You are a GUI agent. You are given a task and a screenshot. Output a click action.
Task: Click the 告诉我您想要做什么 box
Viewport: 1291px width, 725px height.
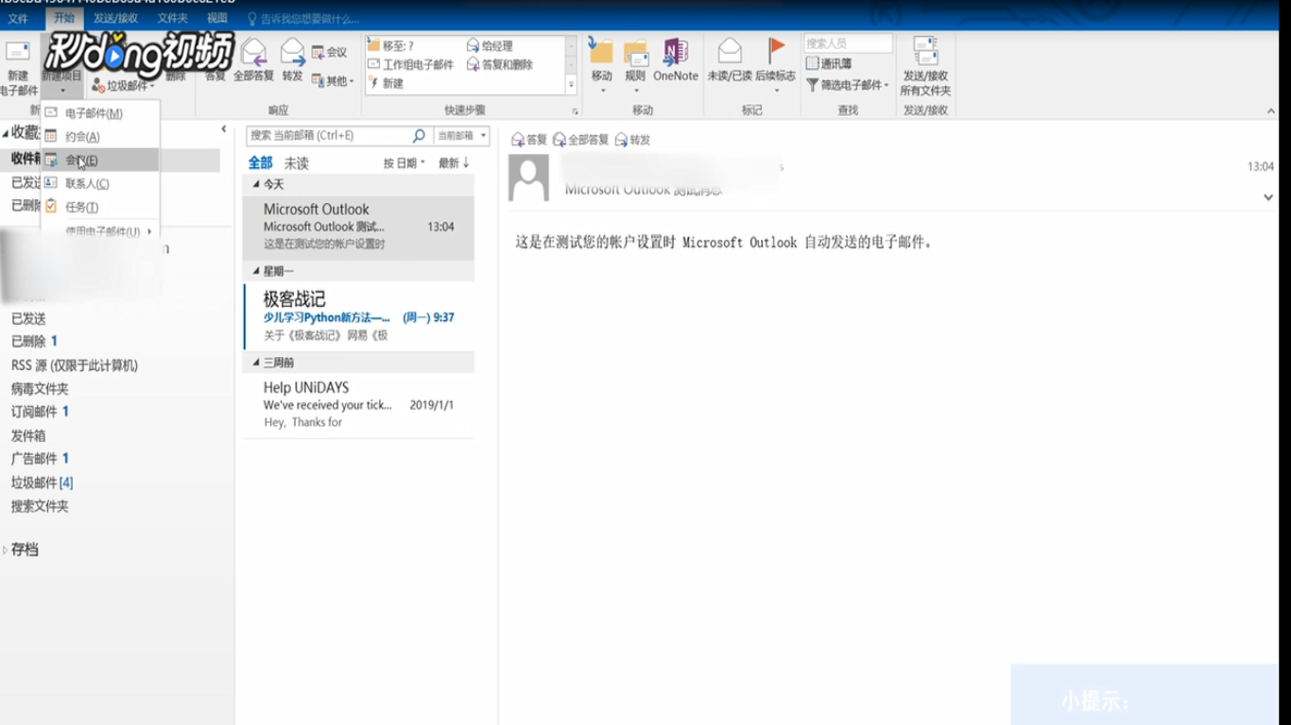303,19
